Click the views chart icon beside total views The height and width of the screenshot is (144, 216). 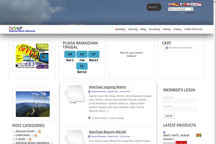pos(89,118)
